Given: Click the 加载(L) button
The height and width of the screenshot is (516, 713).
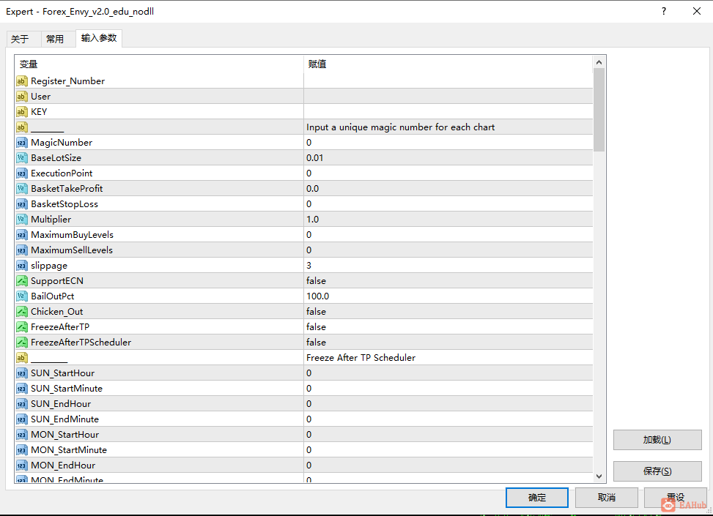Looking at the screenshot, I should tap(657, 440).
